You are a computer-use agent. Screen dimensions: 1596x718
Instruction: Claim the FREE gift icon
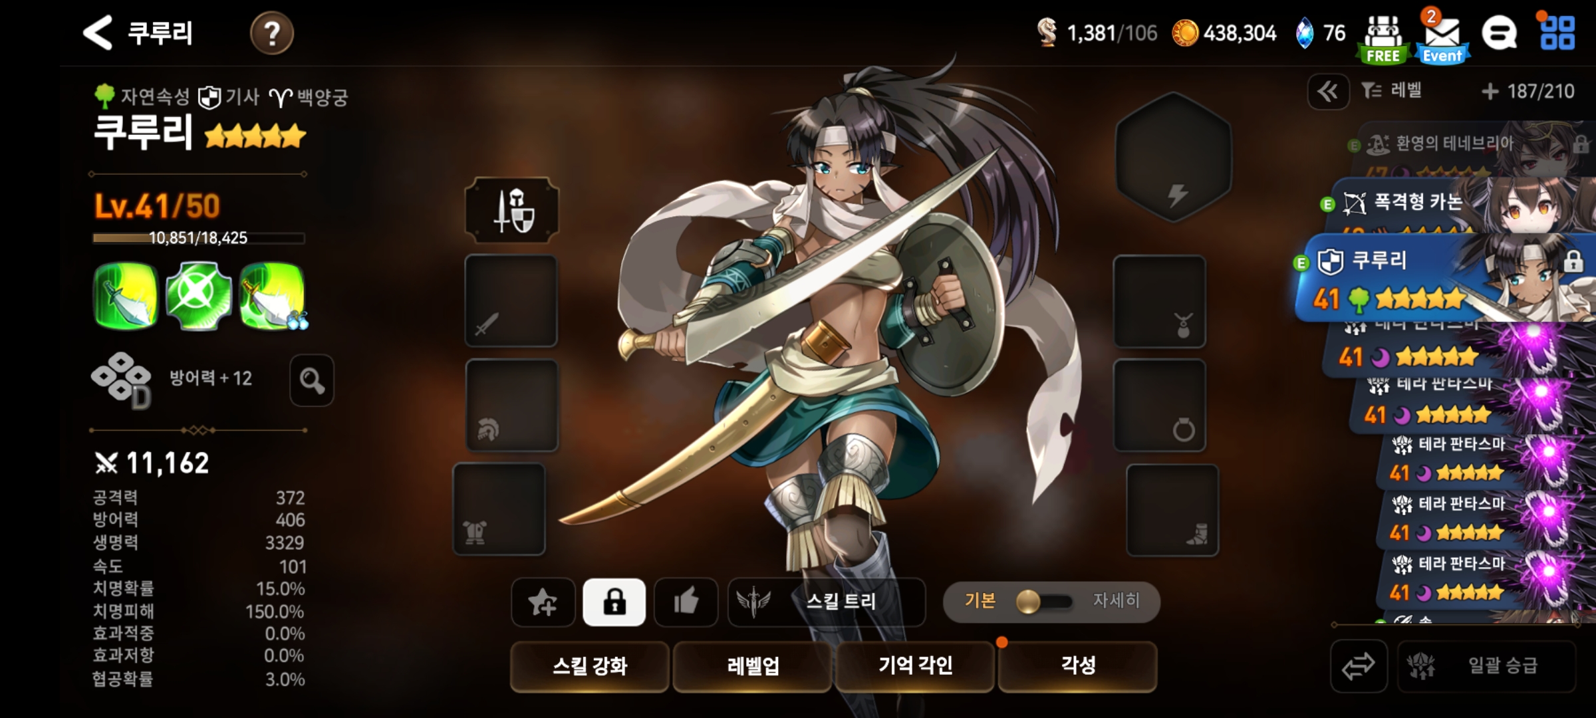point(1383,40)
